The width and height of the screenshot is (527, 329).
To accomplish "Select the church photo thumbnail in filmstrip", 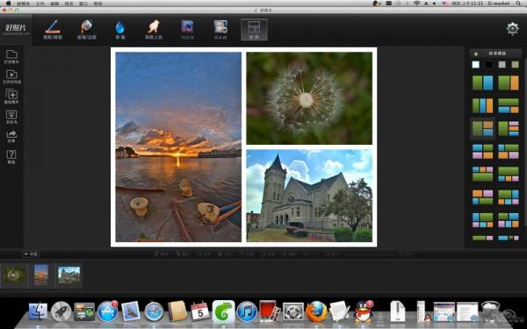I will (x=69, y=275).
